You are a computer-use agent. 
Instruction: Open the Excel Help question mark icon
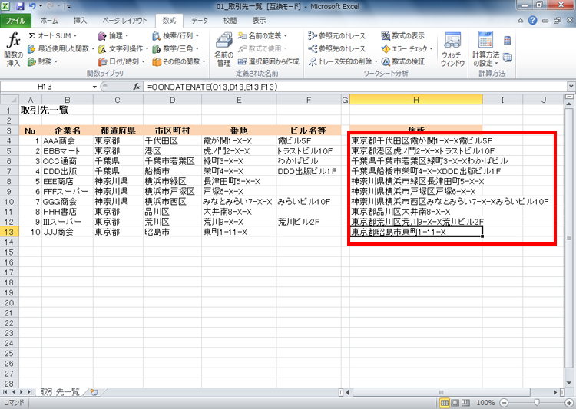coord(533,21)
